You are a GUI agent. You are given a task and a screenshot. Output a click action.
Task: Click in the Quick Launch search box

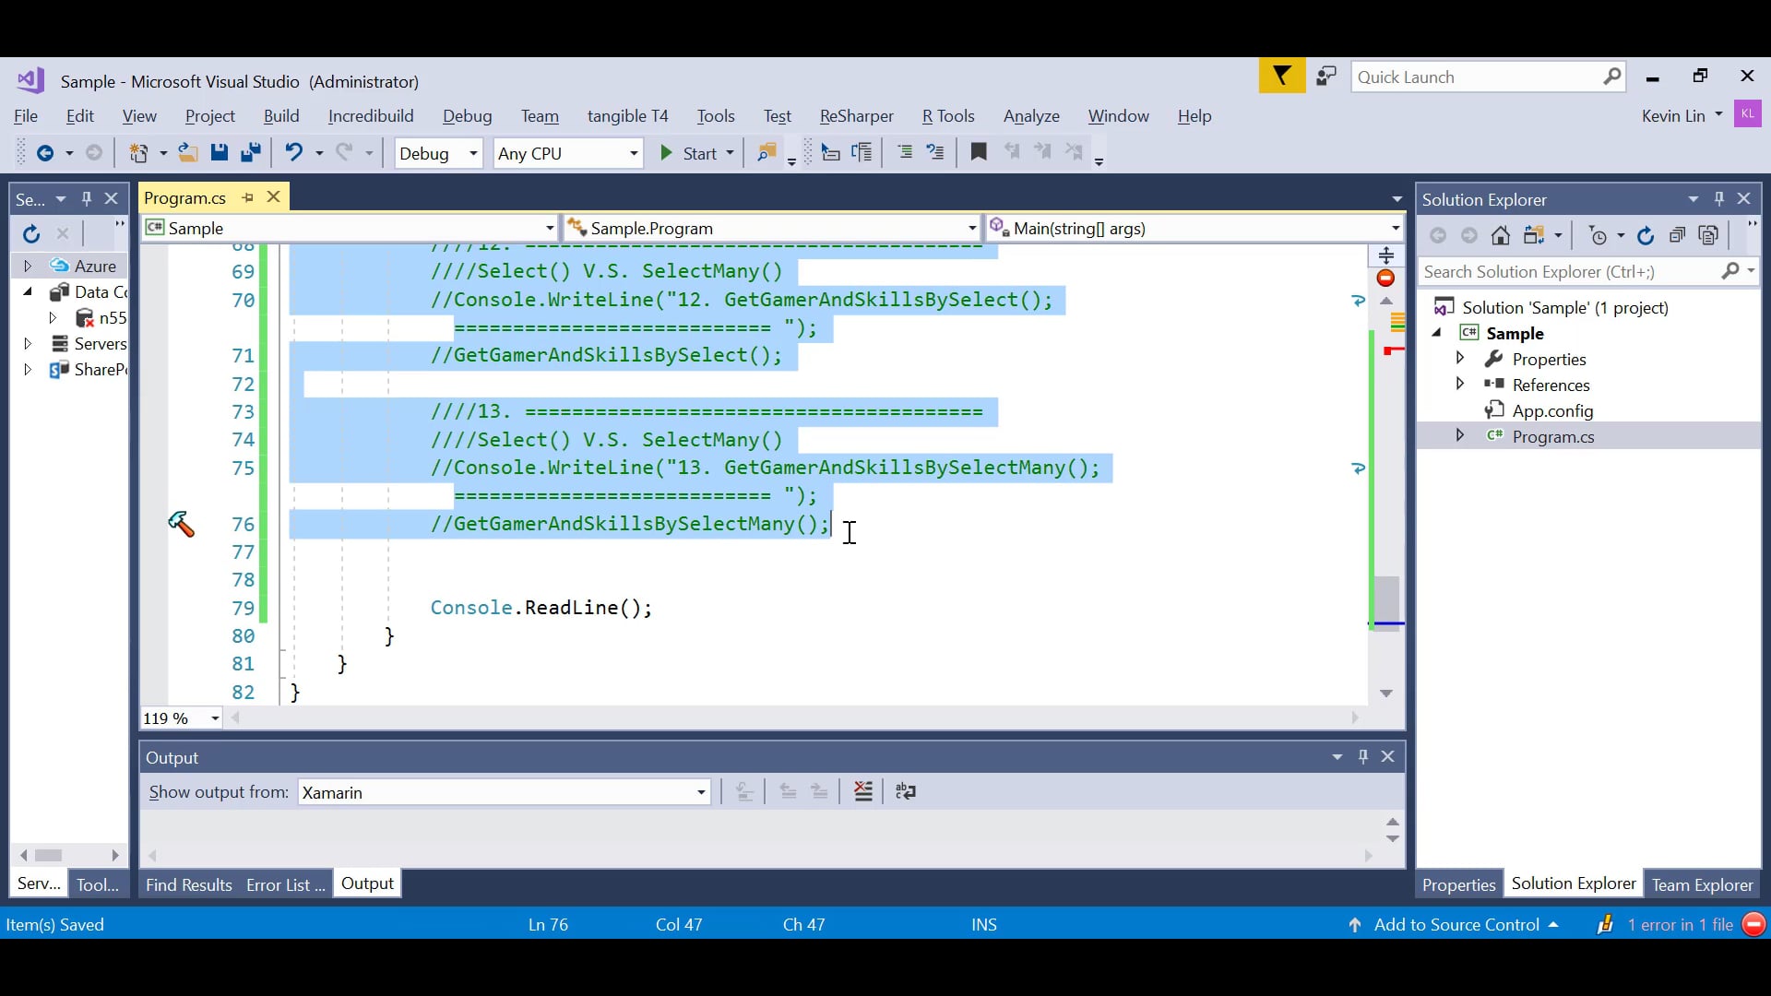[1476, 77]
